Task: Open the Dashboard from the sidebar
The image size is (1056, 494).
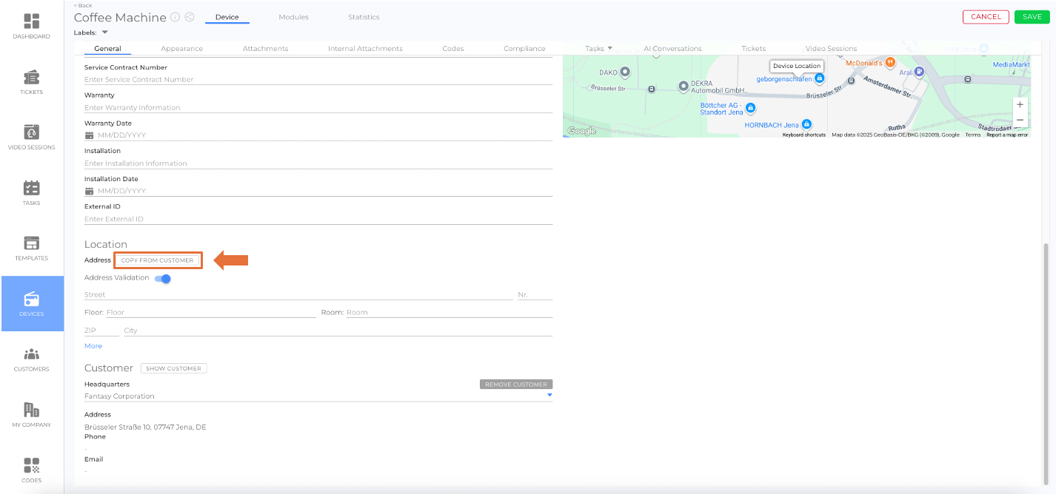Action: (32, 26)
